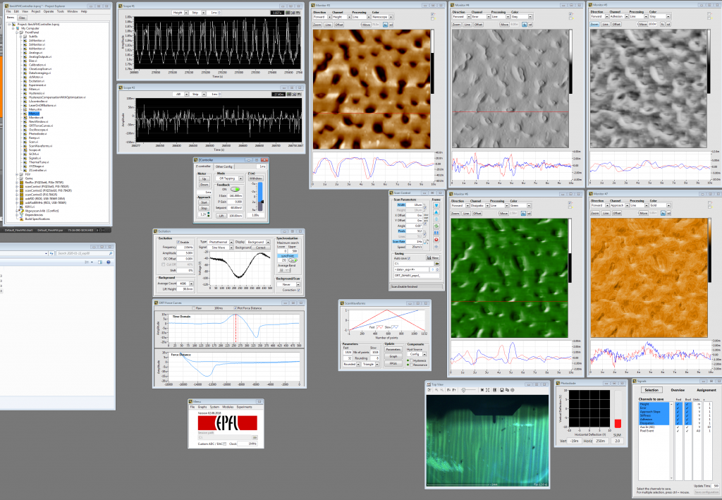Click the Withdraw button in ZController
The image size is (722, 500).
tap(256, 178)
